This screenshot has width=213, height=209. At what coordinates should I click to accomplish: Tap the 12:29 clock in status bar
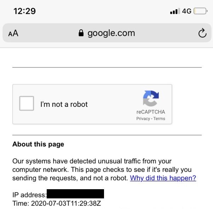[x=24, y=11]
